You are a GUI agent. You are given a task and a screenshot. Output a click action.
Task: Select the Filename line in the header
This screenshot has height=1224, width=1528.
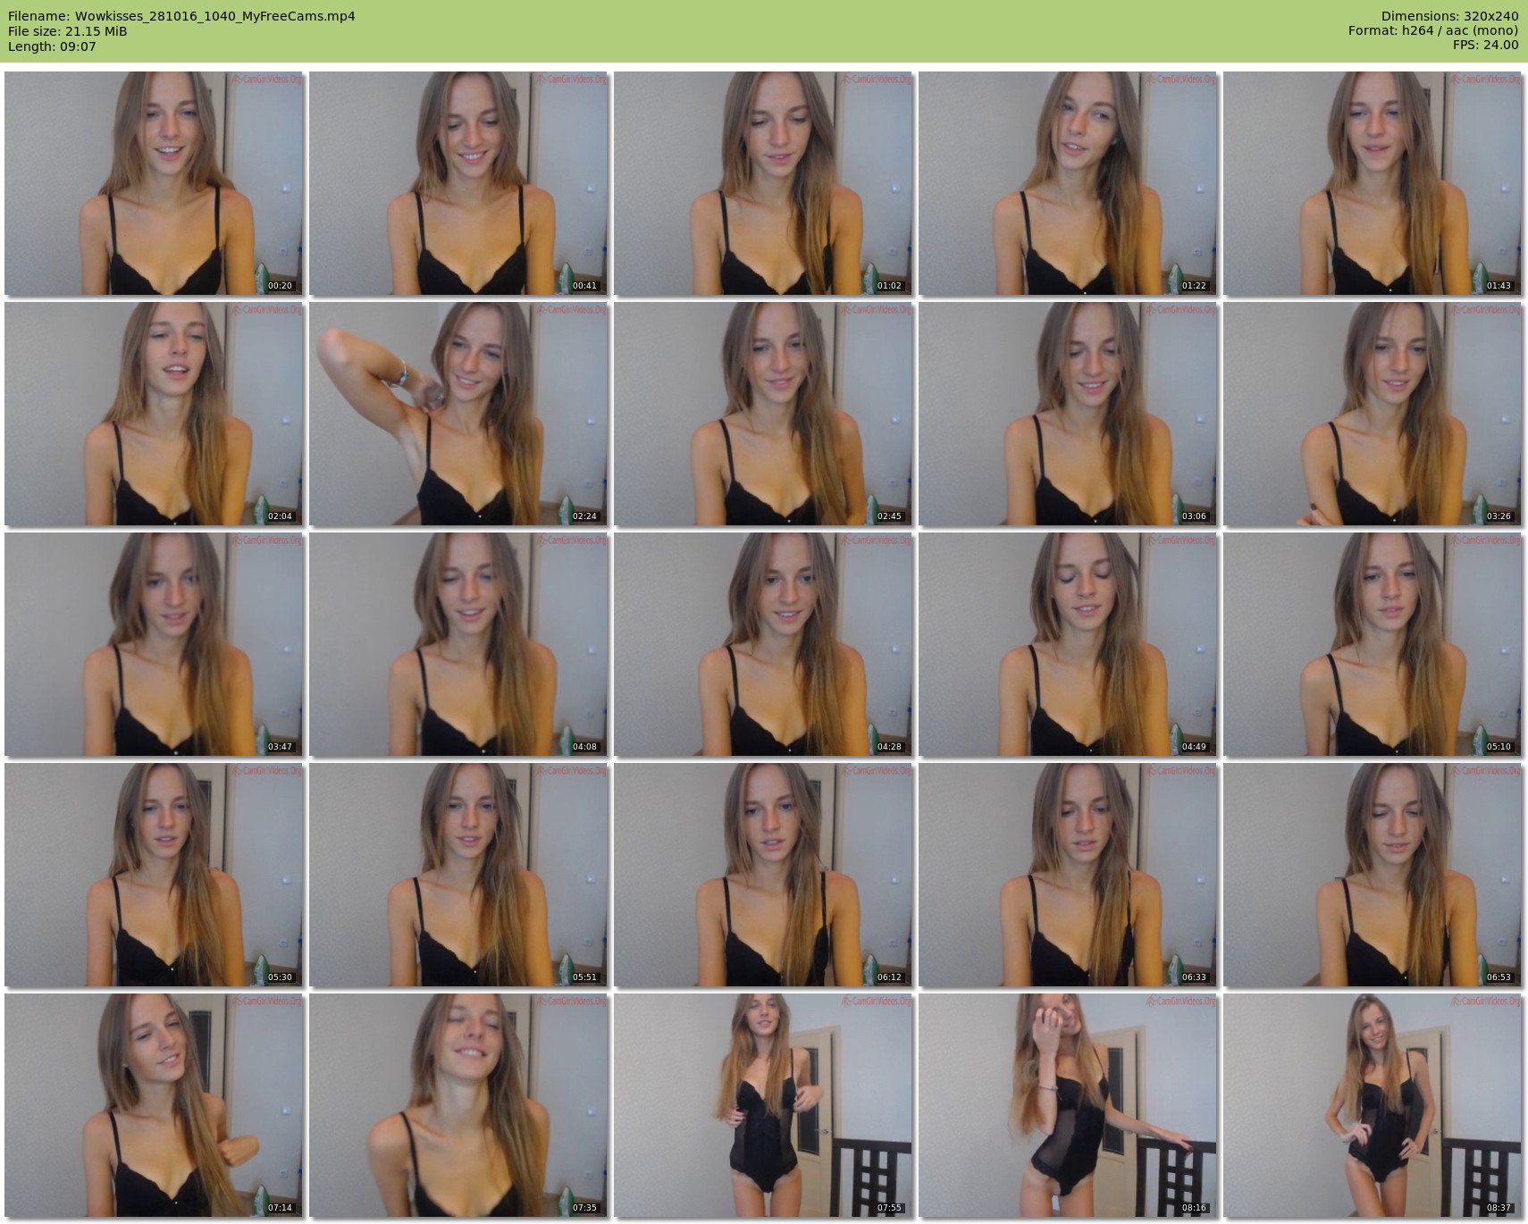[x=181, y=16]
